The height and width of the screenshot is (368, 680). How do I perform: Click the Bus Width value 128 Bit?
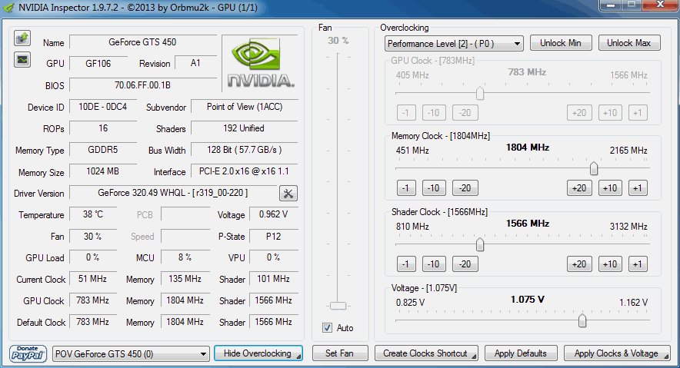click(245, 150)
